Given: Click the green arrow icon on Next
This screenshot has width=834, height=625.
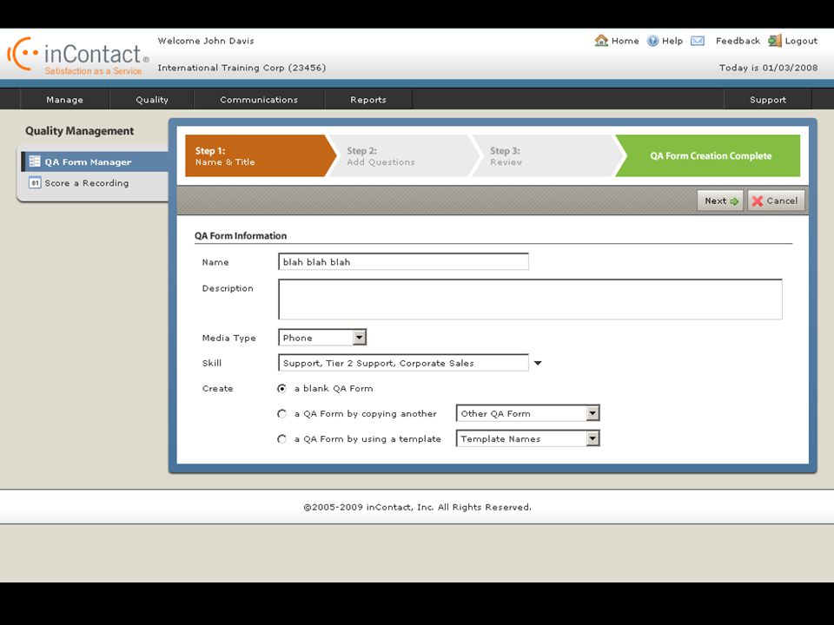Looking at the screenshot, I should [735, 201].
